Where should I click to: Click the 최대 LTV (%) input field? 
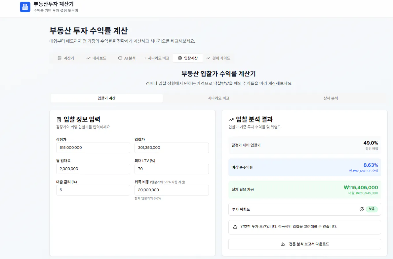coord(172,169)
